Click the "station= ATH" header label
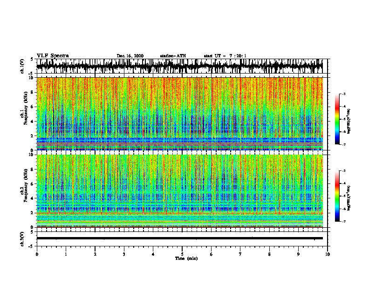This screenshot has height=285, width=369. [173, 56]
